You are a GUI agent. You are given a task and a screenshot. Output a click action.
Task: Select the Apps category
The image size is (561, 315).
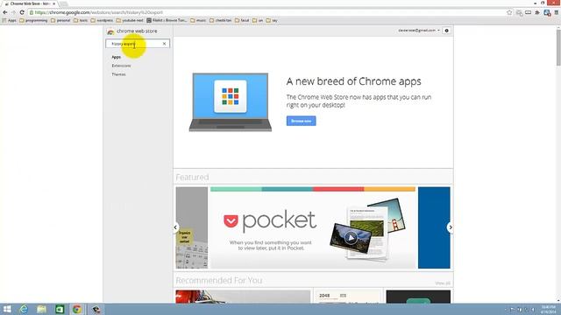(x=117, y=57)
